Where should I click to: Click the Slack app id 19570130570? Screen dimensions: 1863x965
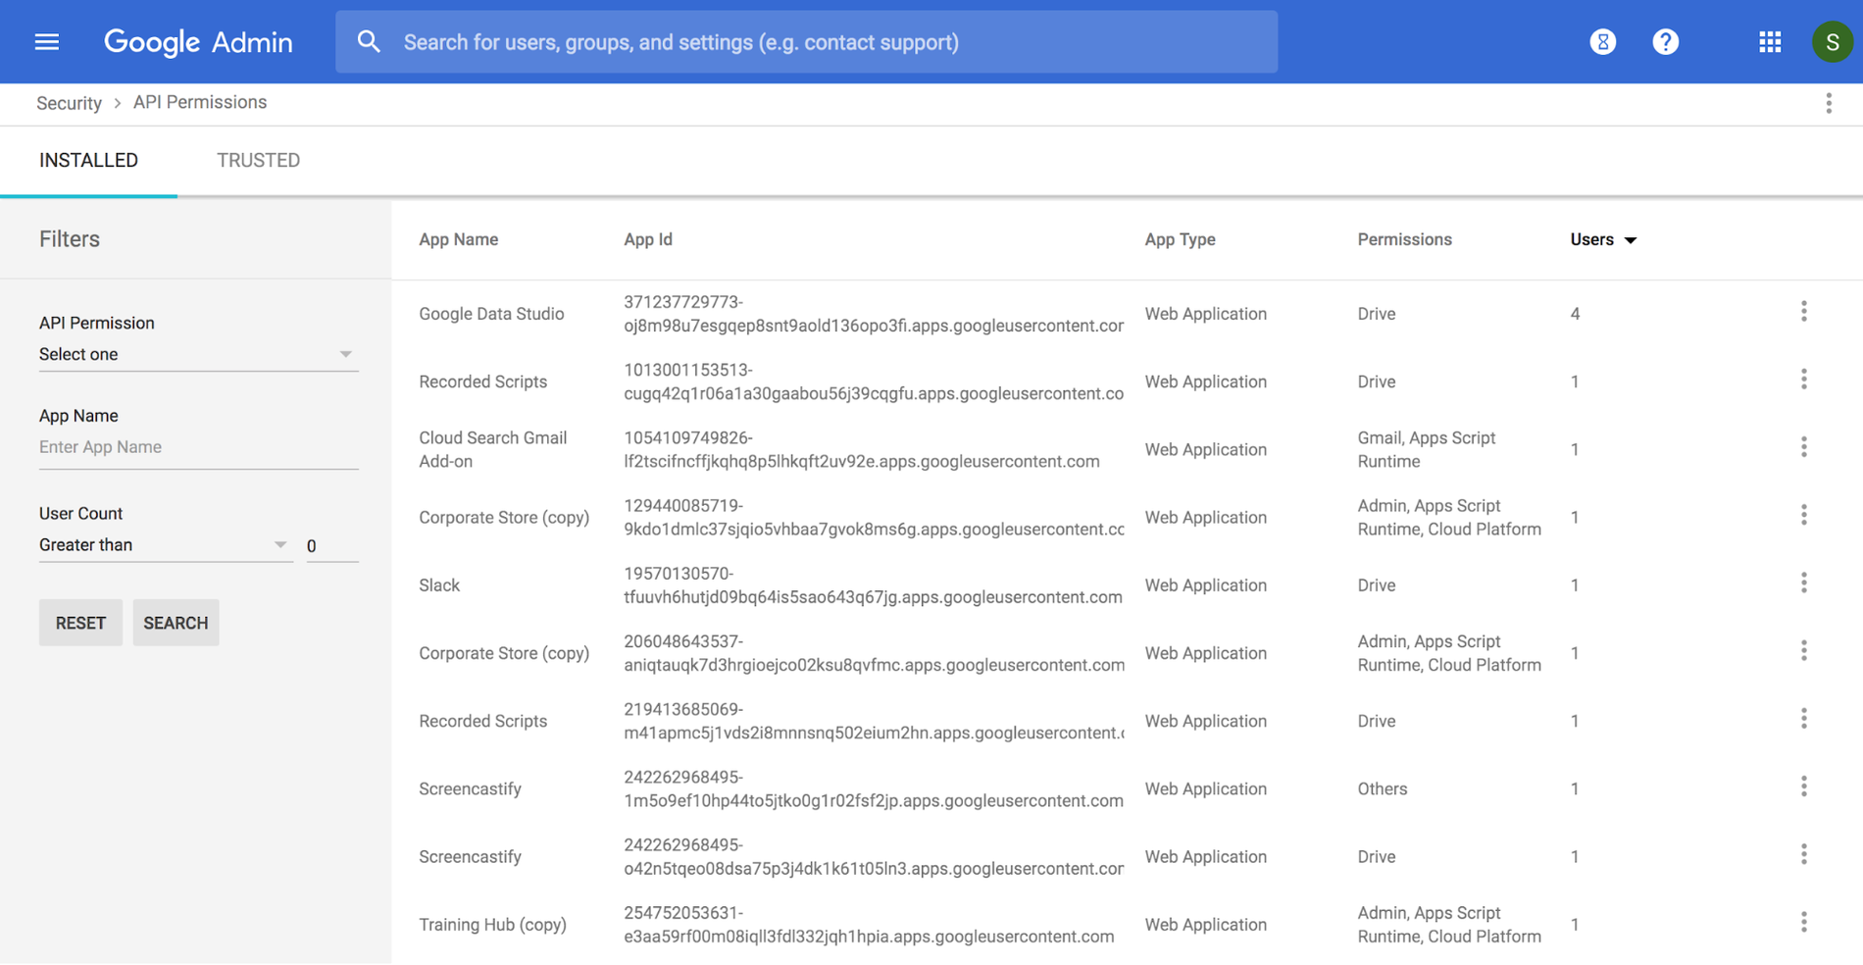[x=873, y=585]
